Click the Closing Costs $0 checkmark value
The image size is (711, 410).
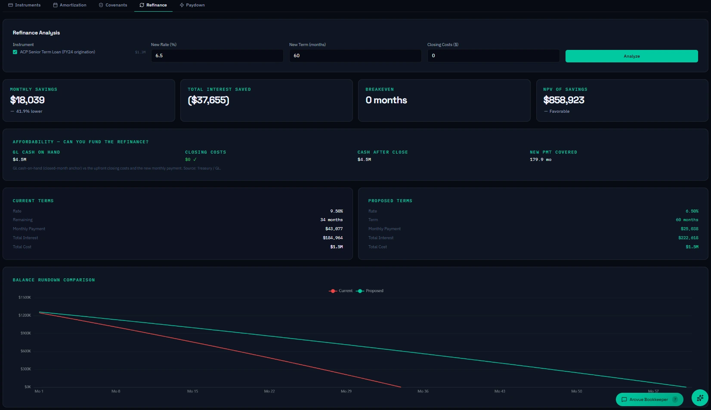191,160
